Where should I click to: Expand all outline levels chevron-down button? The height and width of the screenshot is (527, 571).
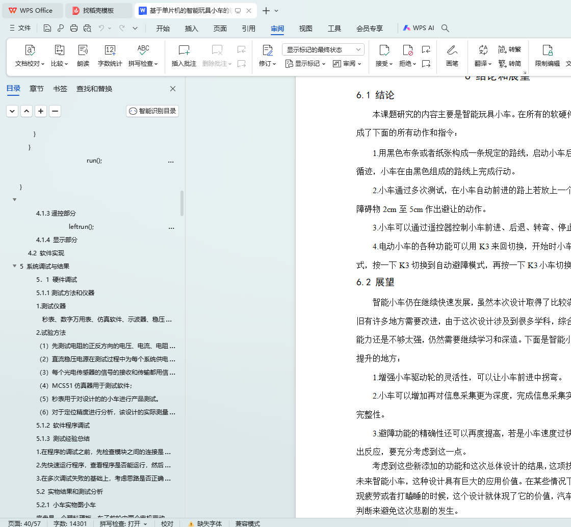tap(12, 111)
